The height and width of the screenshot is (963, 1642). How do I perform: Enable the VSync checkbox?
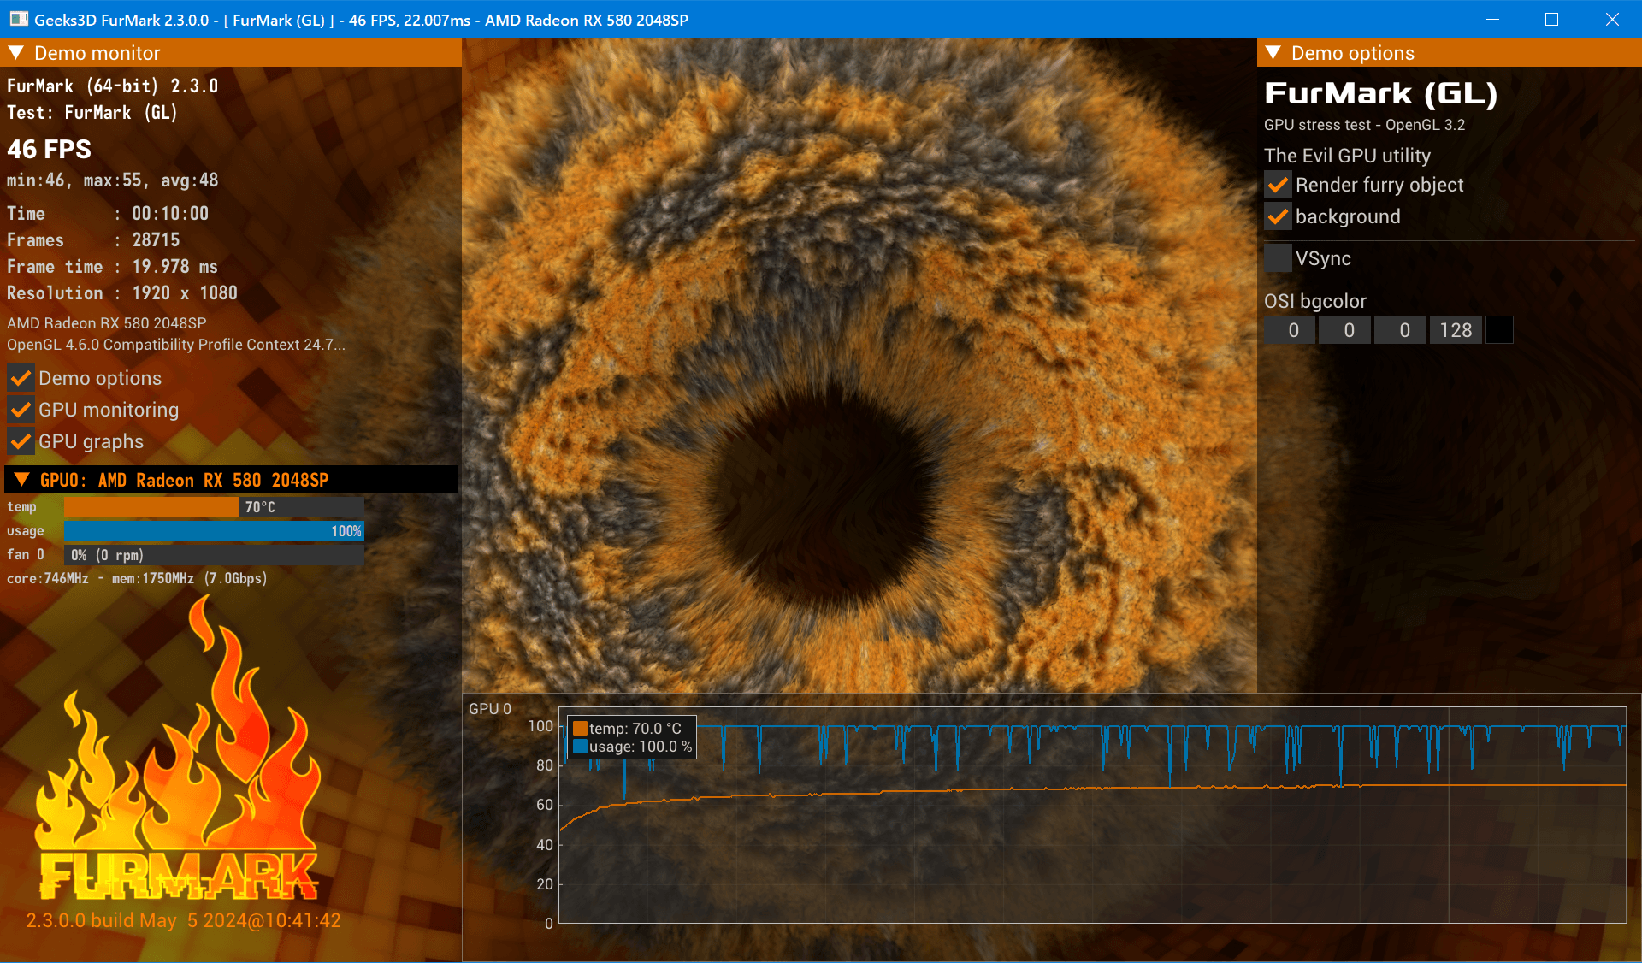pyautogui.click(x=1278, y=258)
